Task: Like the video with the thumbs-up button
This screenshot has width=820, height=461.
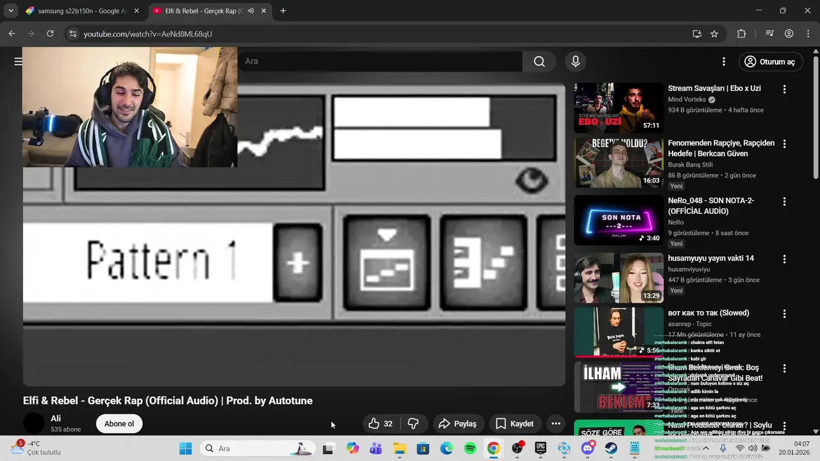Action: coord(381,424)
